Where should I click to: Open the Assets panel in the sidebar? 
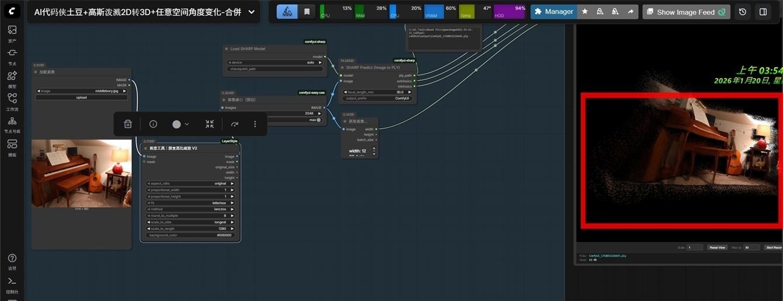coord(12,33)
